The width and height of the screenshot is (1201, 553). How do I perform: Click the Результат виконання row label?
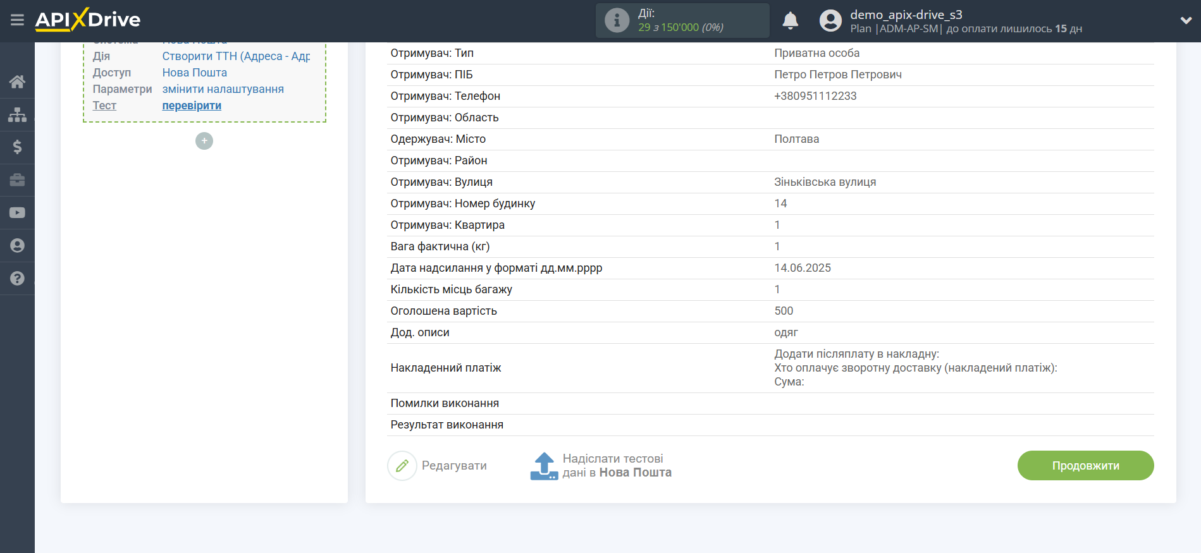(x=447, y=425)
